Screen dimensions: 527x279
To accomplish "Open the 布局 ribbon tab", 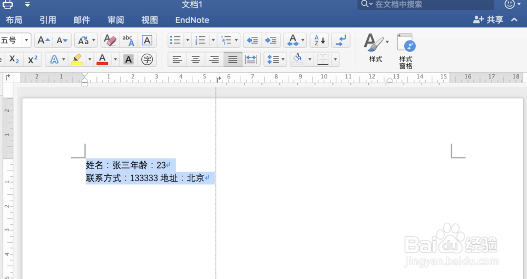I will click(14, 20).
